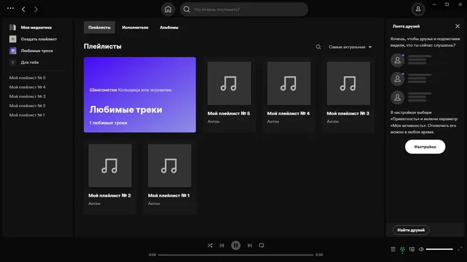
Task: Mute the volume via the speaker icon
Action: [421, 249]
